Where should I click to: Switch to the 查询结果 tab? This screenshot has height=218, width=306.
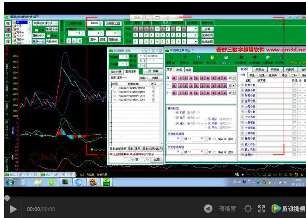(x=130, y=72)
